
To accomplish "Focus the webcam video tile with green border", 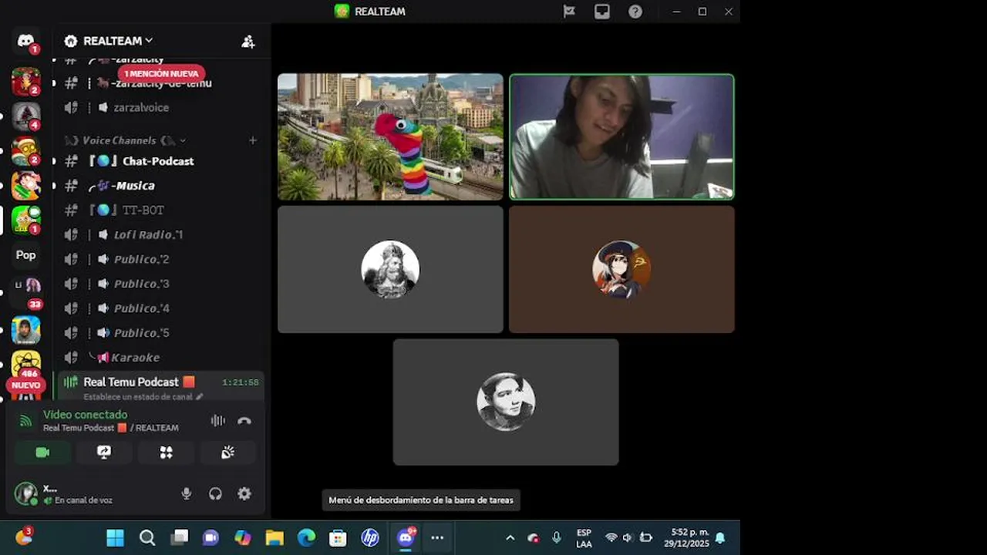I will point(622,137).
